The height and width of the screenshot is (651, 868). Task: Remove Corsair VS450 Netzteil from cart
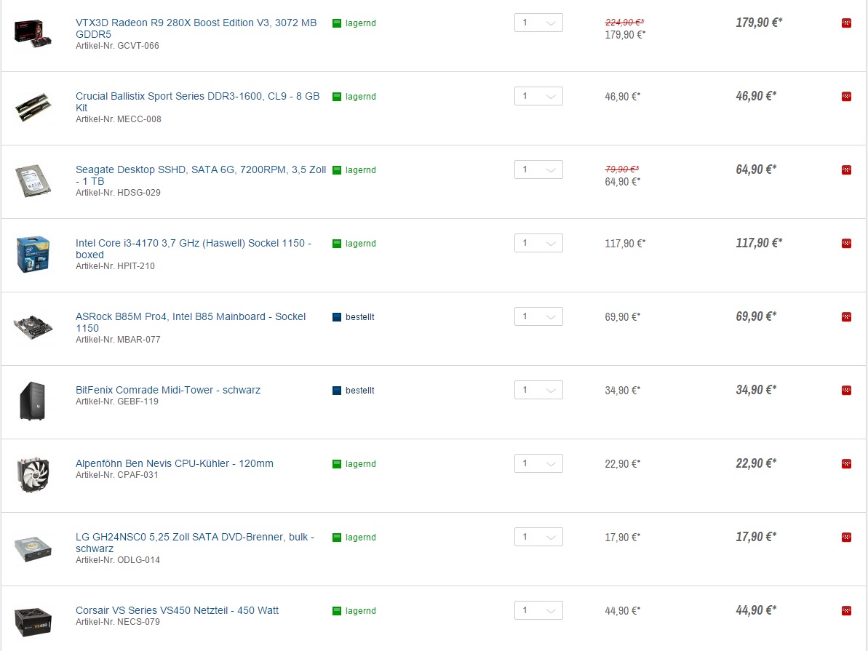846,610
